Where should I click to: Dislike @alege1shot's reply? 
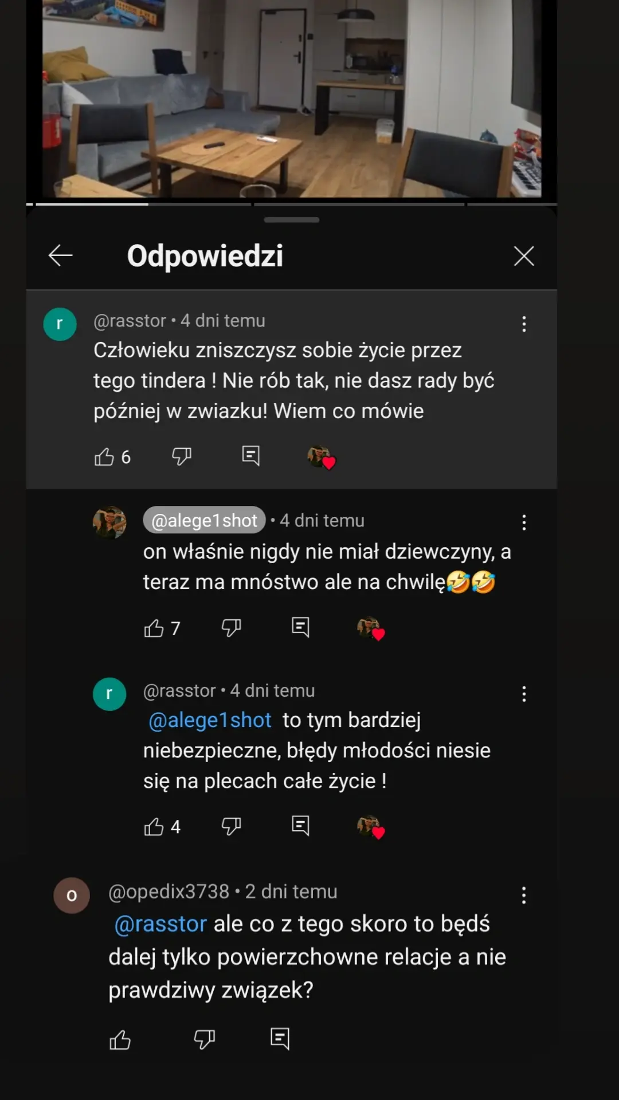pos(230,627)
